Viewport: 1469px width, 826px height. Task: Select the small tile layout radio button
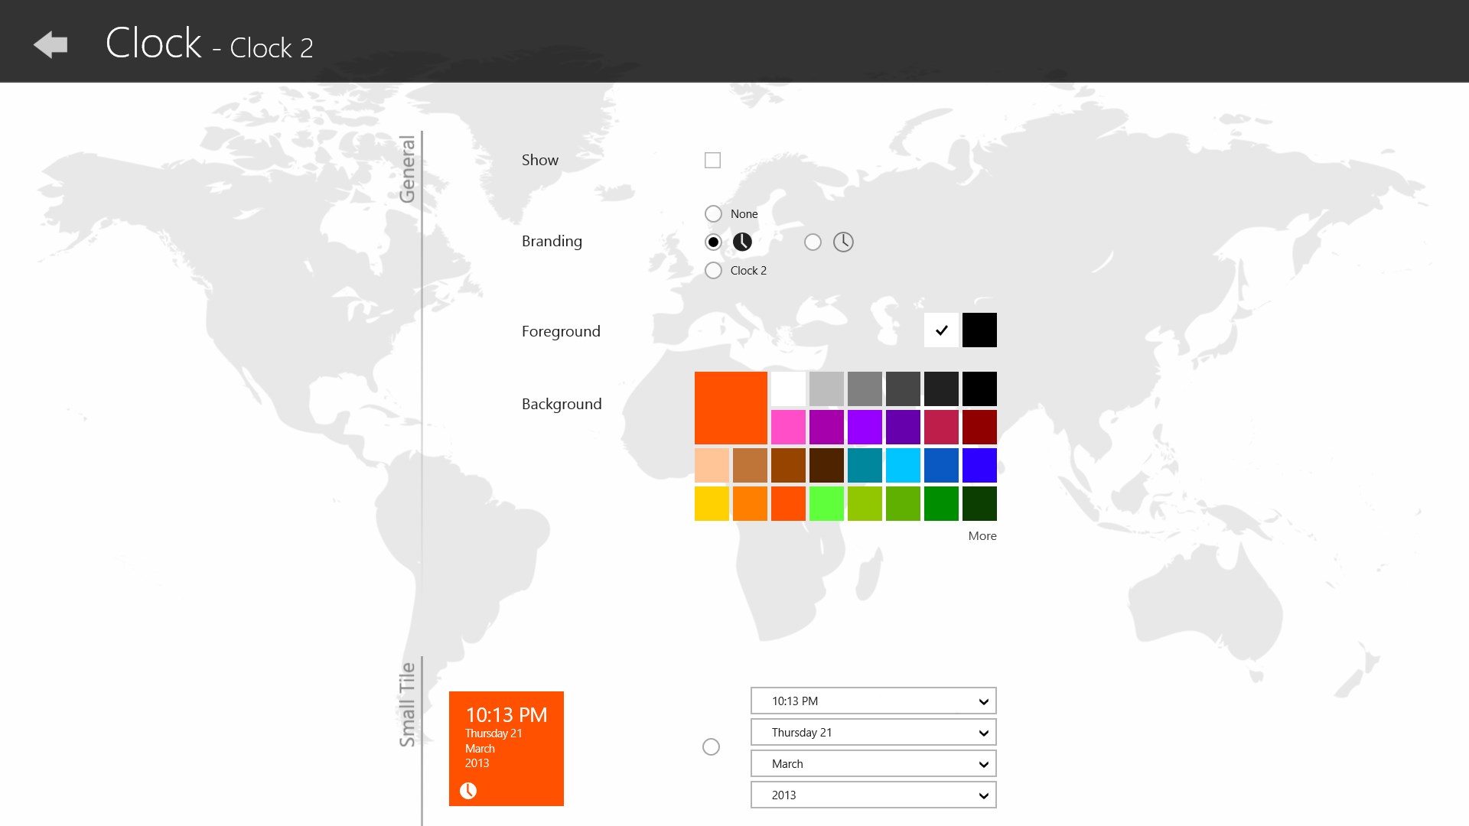click(711, 747)
